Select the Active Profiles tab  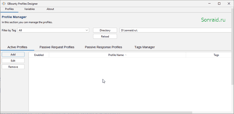coord(17,47)
